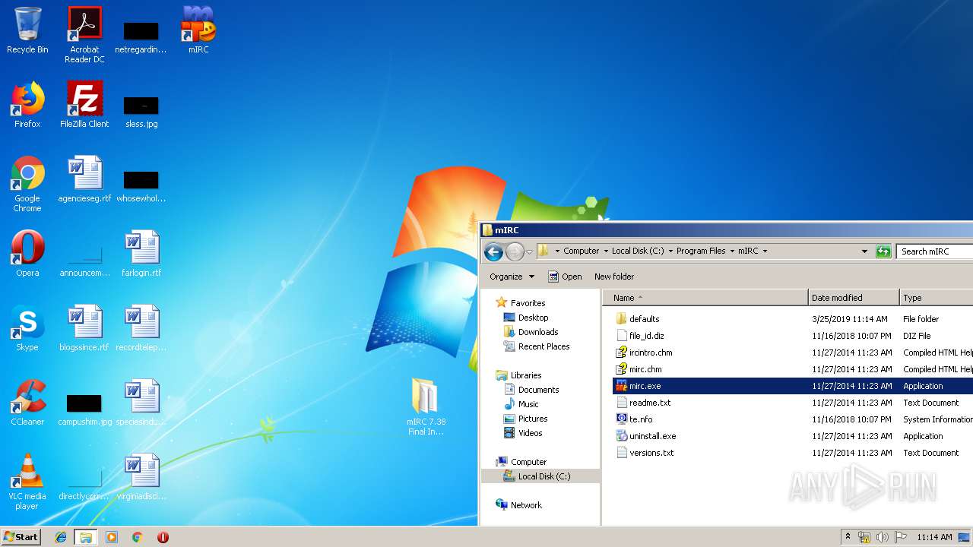Click the taskbar clock showing 11:14 AM
The width and height of the screenshot is (973, 547).
click(934, 537)
